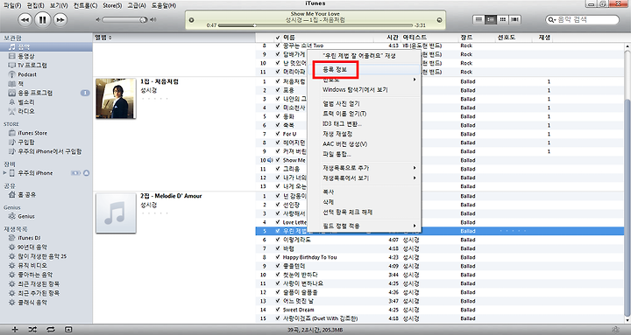
Task: Choose 등록 정보 in the context menu
Action: [x=335, y=70]
